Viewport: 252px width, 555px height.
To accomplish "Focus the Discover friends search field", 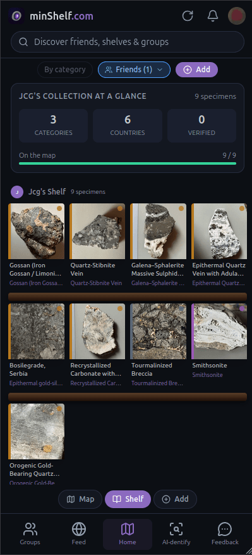I will coord(128,42).
